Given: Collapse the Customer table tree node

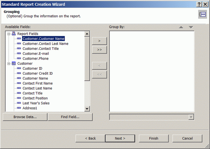Looking at the screenshot, I should [8, 63].
